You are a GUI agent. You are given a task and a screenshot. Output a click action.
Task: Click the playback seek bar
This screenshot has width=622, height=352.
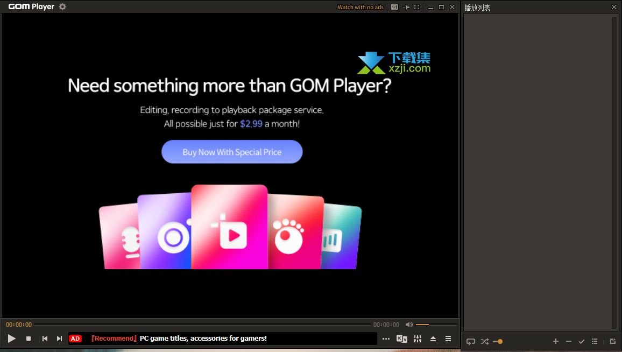[x=202, y=325]
